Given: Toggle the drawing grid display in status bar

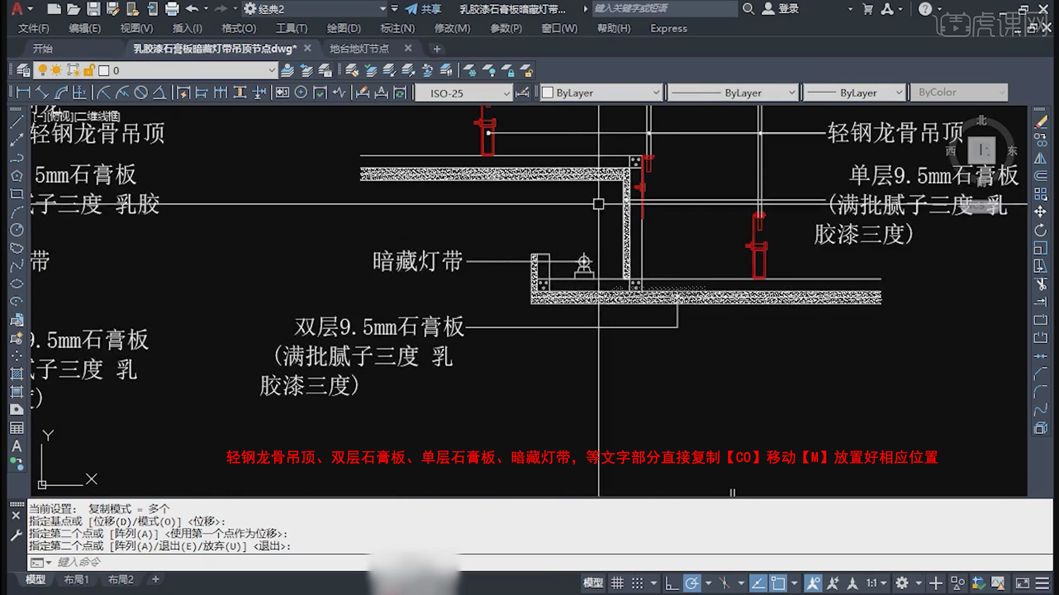Looking at the screenshot, I should [617, 583].
